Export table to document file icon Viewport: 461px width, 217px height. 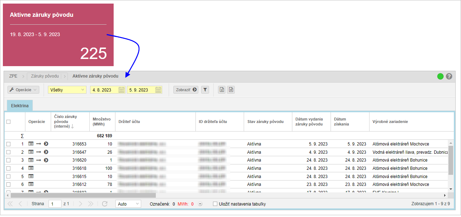(x=231, y=90)
